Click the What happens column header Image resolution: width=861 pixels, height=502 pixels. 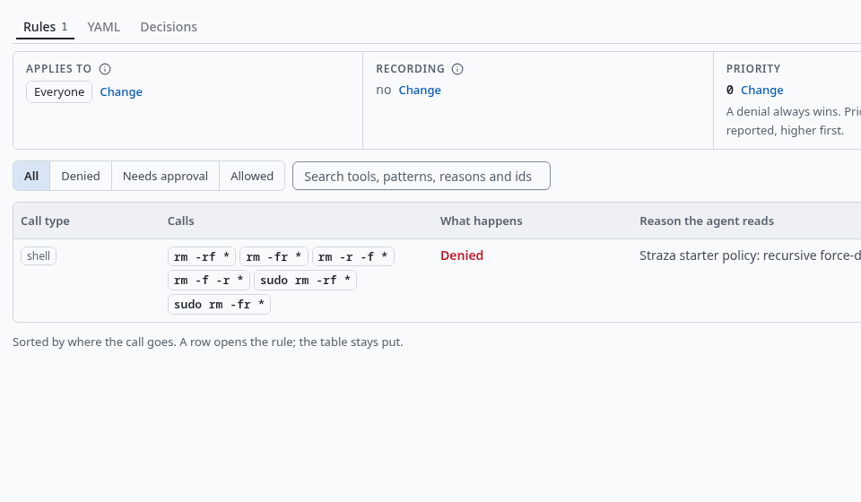(481, 221)
